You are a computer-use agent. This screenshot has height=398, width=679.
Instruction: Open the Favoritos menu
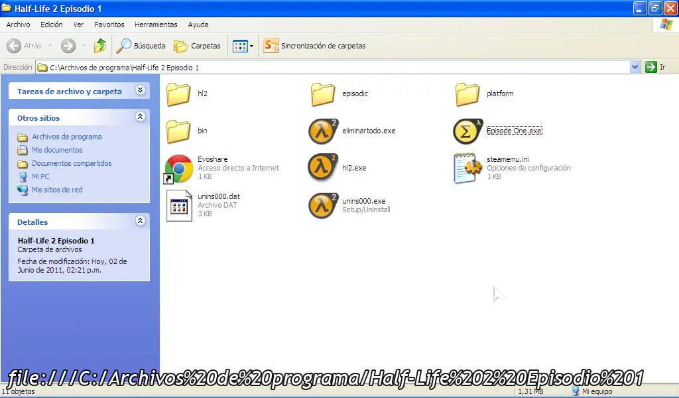tap(109, 25)
